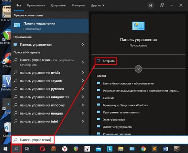Screen dimensions: 188x153
Task: Open the blue L app on taskbar
Action: (109, 149)
